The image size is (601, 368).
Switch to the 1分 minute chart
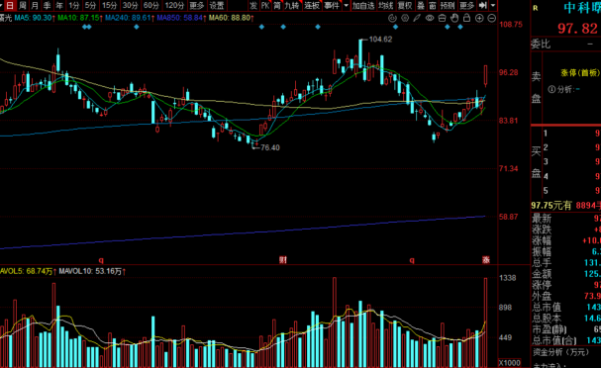74,5
